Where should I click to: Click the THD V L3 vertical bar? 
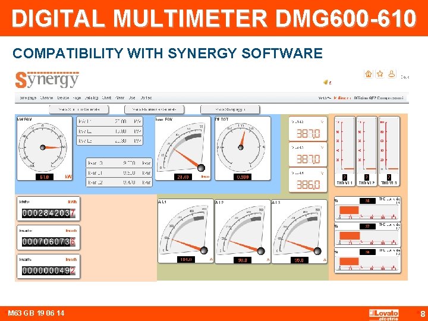[389, 152]
